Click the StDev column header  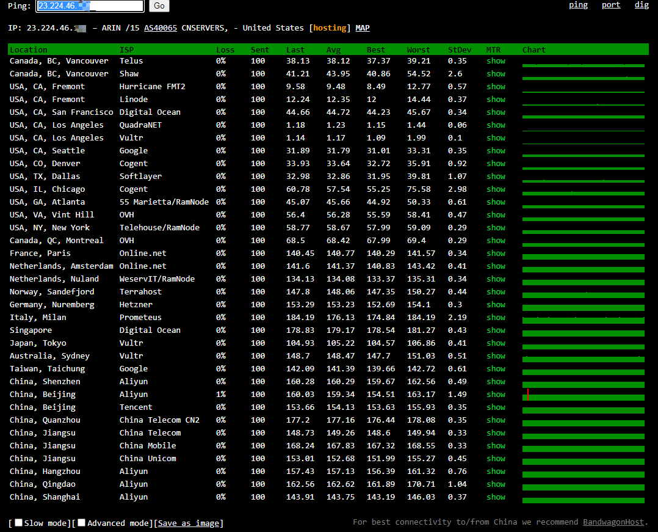pyautogui.click(x=460, y=49)
